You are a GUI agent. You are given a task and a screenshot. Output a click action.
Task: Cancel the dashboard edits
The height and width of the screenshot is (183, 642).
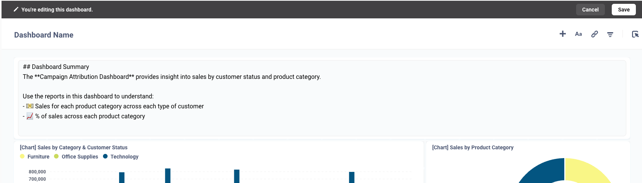pyautogui.click(x=590, y=10)
